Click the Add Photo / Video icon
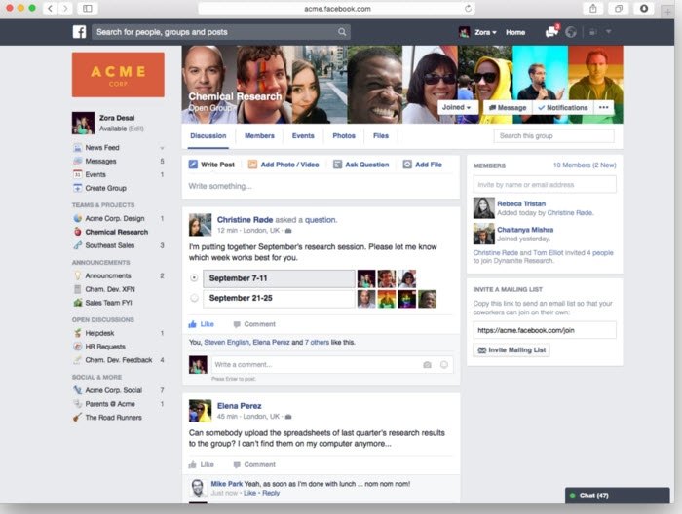682x514 pixels. [252, 165]
